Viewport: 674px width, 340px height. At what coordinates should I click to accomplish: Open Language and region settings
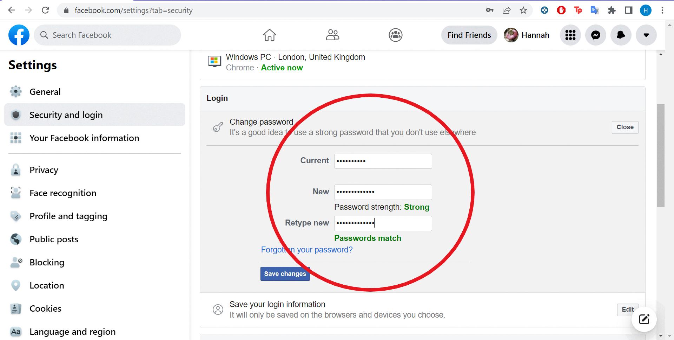point(72,331)
